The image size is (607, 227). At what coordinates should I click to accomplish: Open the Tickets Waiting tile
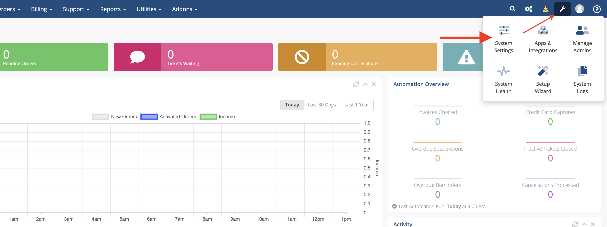[x=193, y=57]
